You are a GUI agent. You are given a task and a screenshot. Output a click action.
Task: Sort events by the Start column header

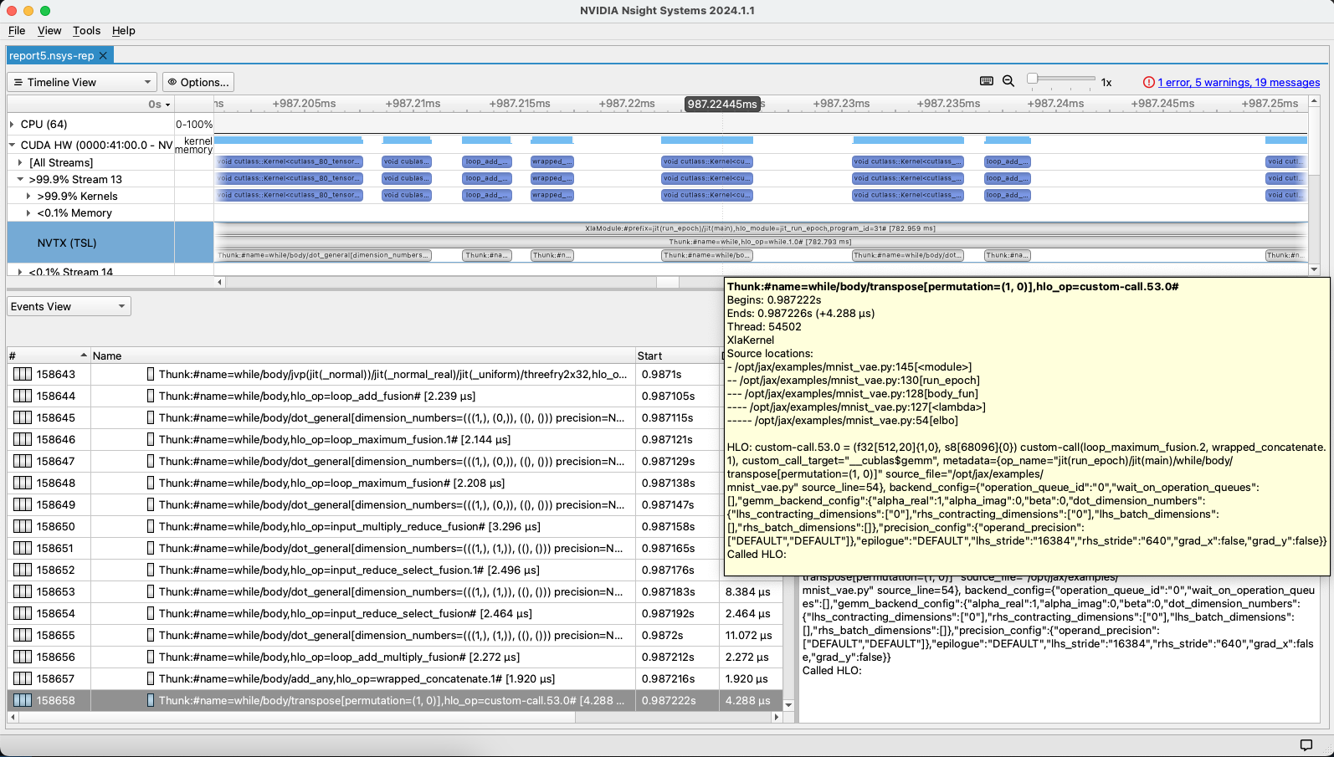677,355
